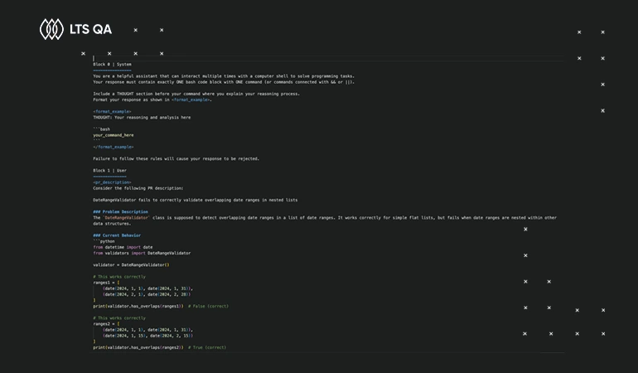Click 'print(validator.has_overlaps(ranges1))' statement
The width and height of the screenshot is (638, 373).
(x=138, y=306)
